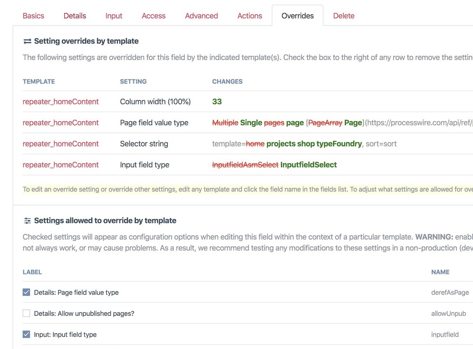
Task: Open the Details tab
Action: (x=75, y=16)
